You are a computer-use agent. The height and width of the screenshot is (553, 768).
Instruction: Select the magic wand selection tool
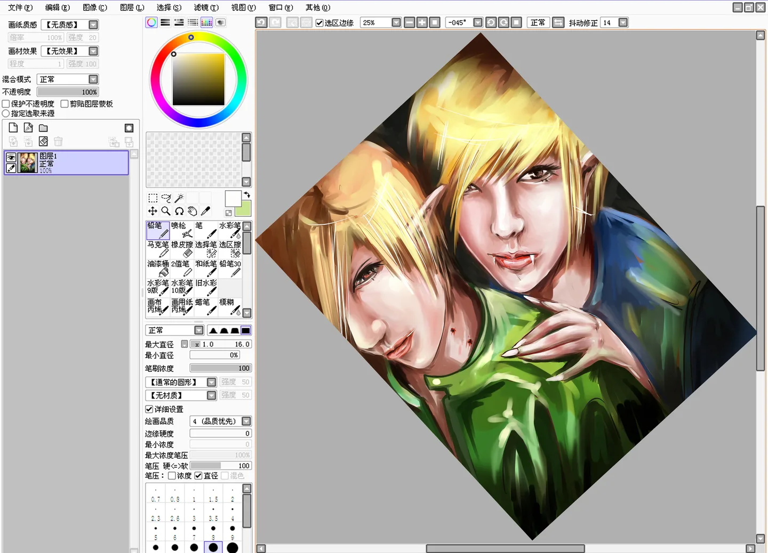[179, 198]
